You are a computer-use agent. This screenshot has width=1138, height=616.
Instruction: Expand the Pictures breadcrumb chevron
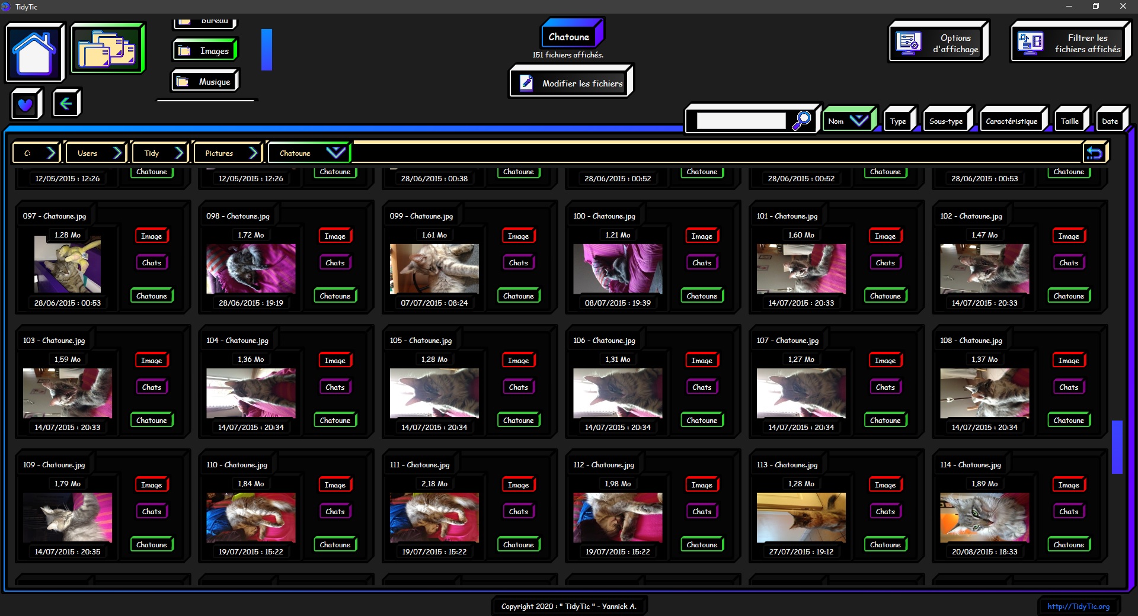click(x=254, y=153)
